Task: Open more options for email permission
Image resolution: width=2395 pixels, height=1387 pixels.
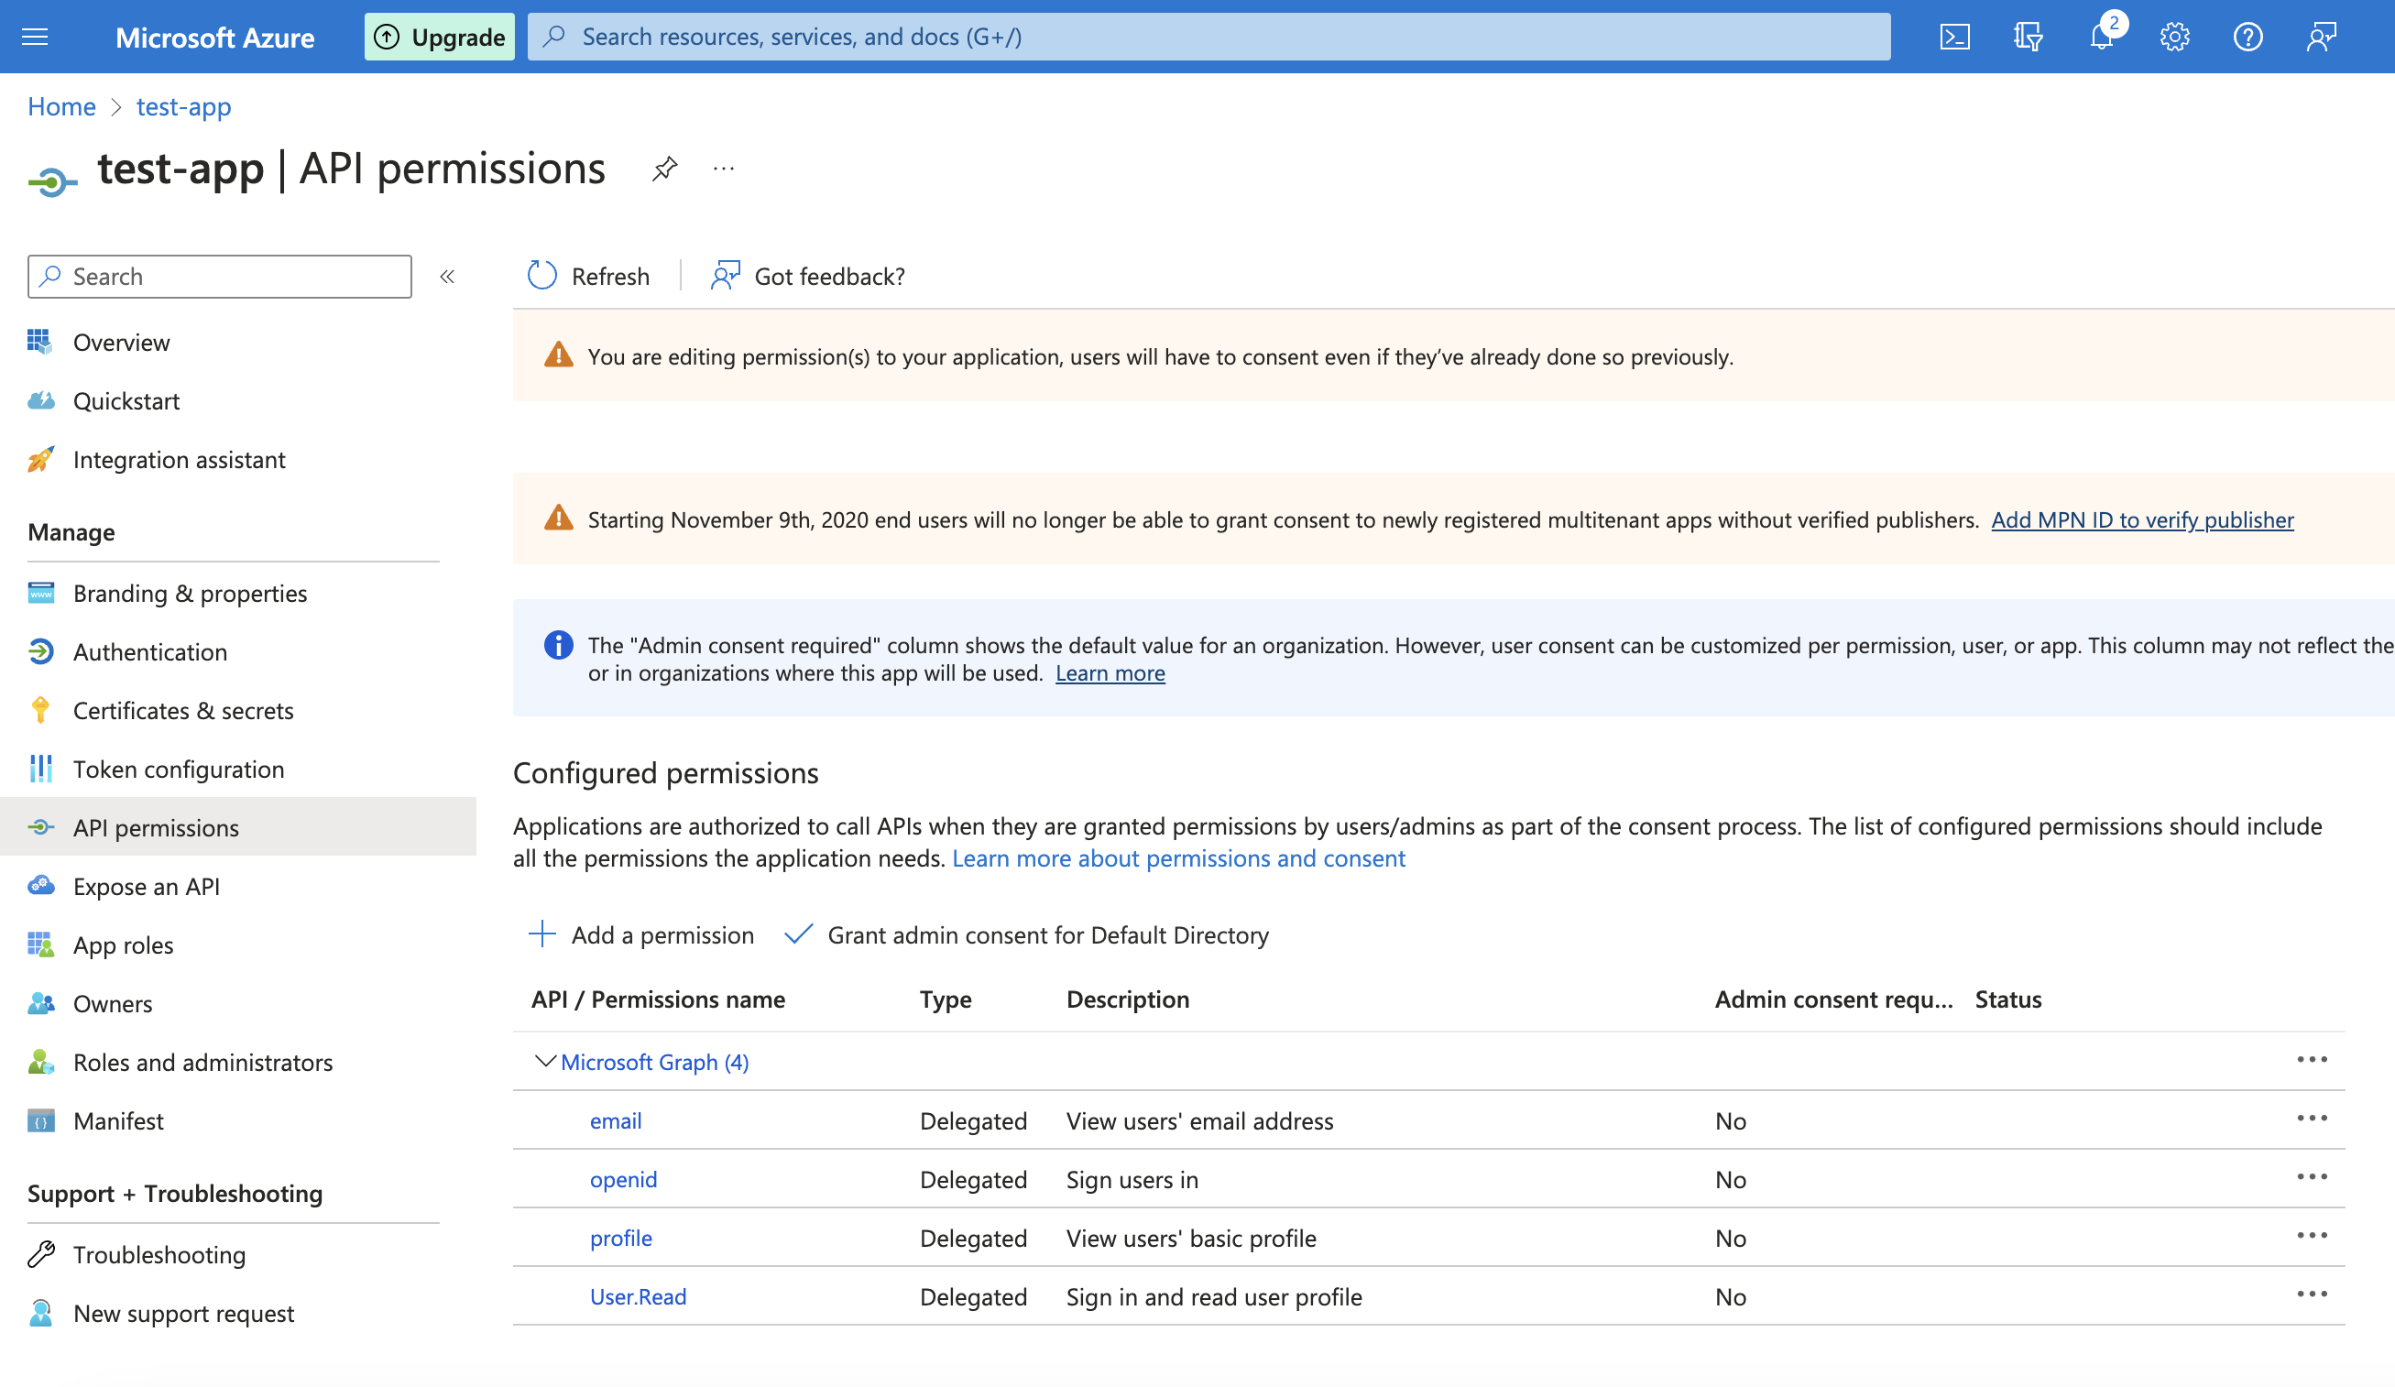Action: tap(2312, 1119)
